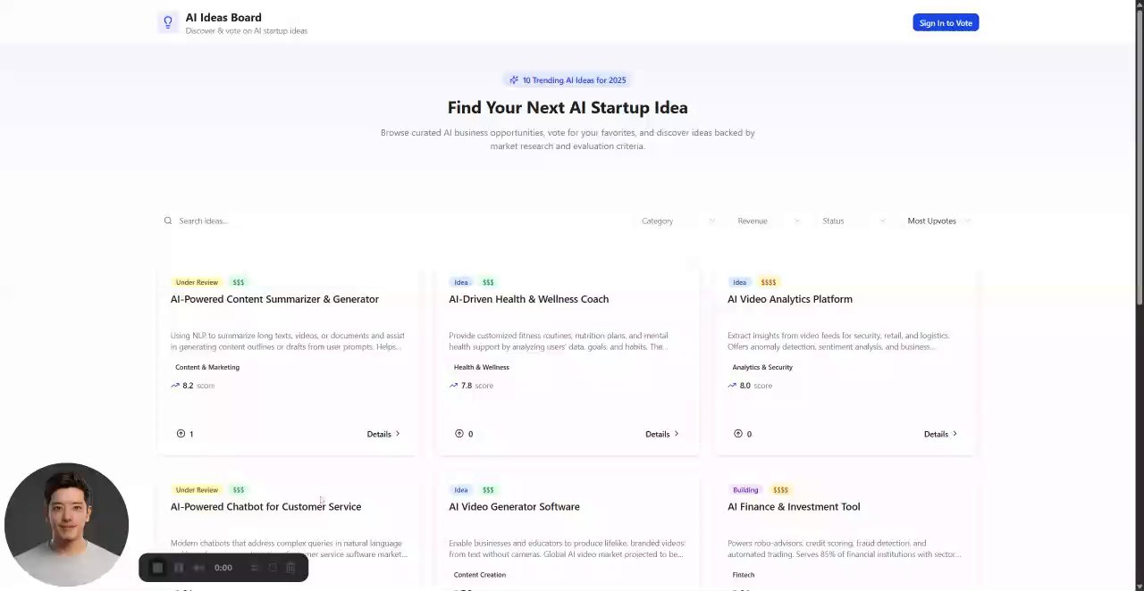Expand the Status filter dropdown
The height and width of the screenshot is (591, 1144).
[x=853, y=221]
